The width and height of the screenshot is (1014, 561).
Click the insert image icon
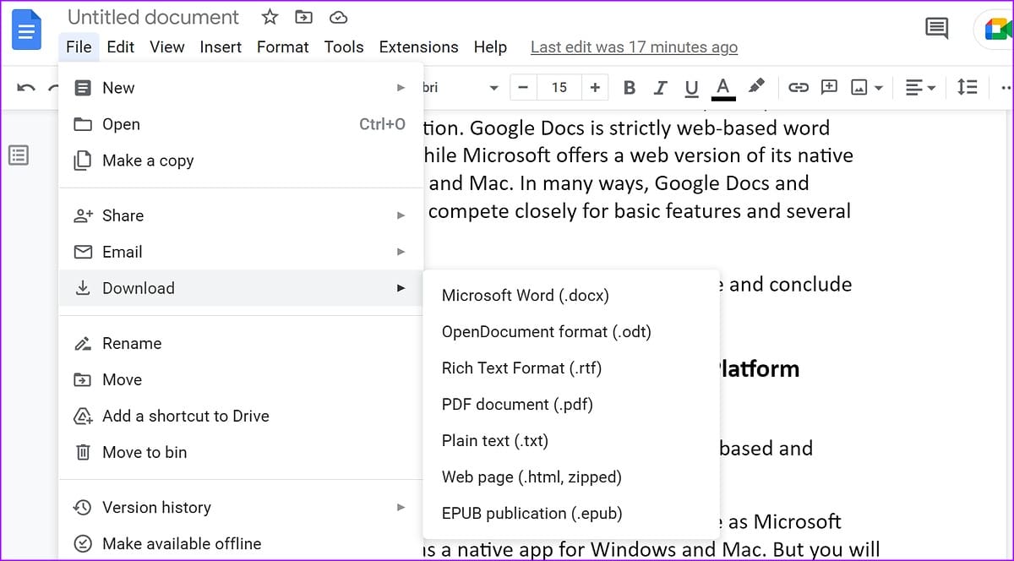tap(859, 87)
